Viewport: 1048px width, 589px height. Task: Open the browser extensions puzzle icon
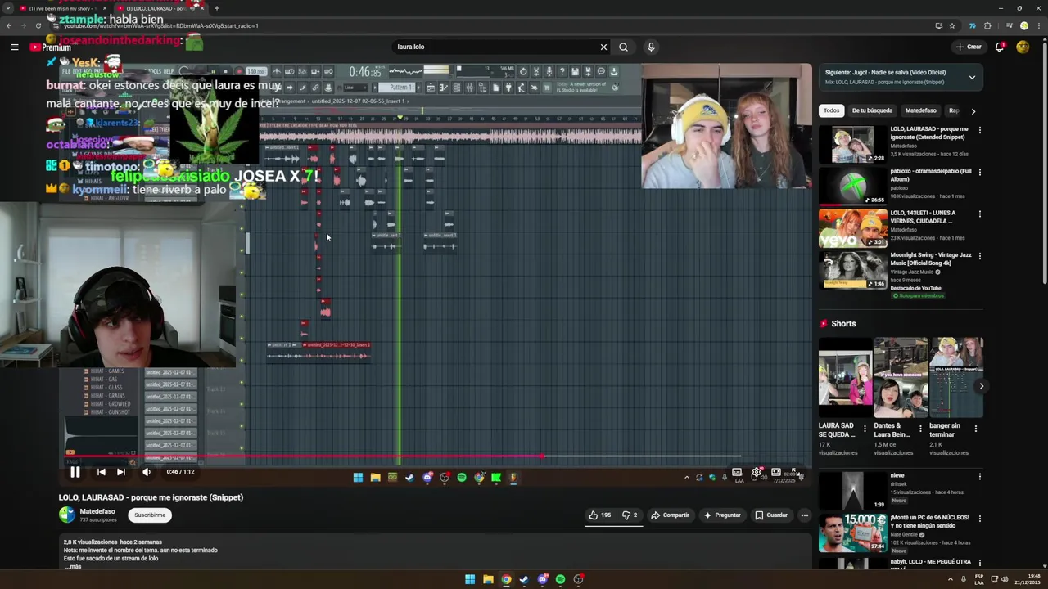click(x=987, y=25)
